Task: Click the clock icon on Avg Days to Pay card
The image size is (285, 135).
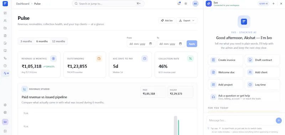Action: pyautogui.click(x=145, y=58)
